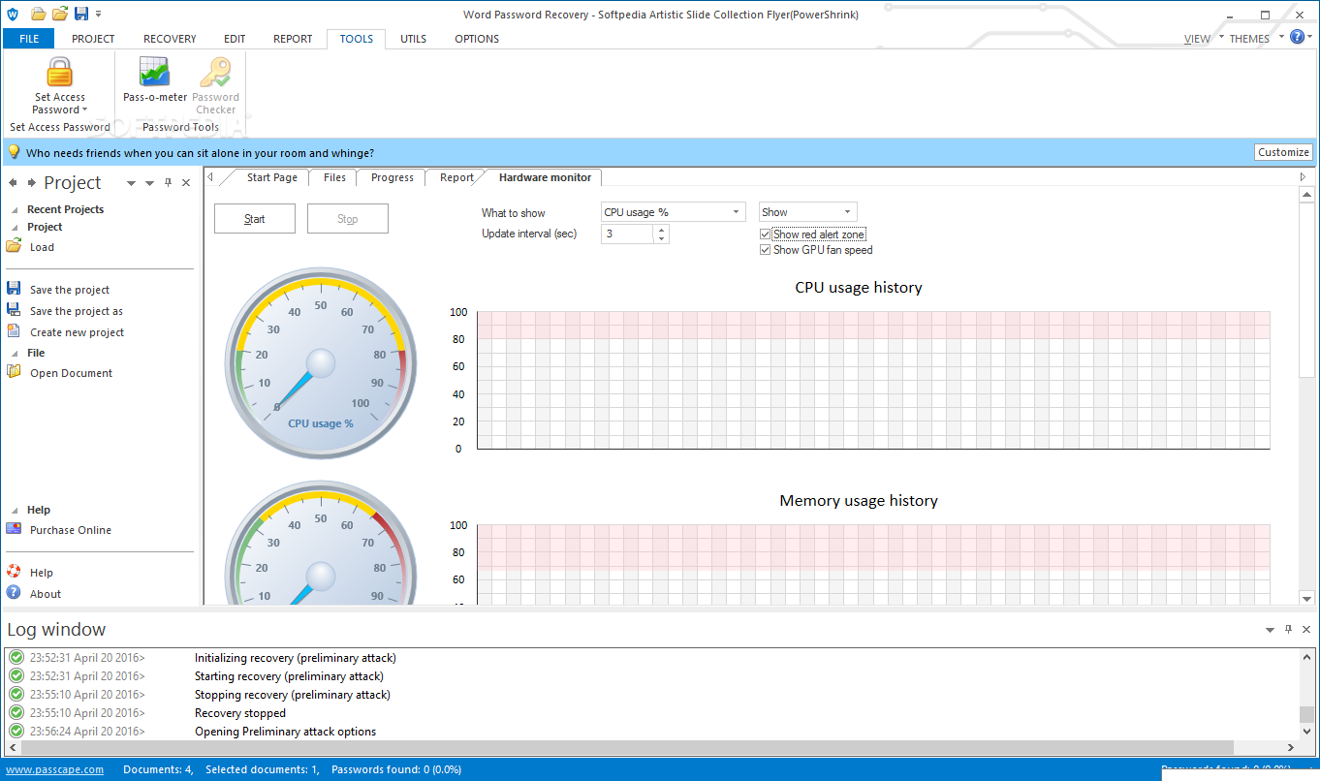The width and height of the screenshot is (1320, 781).
Task: Close the Project panel
Action: pyautogui.click(x=186, y=183)
